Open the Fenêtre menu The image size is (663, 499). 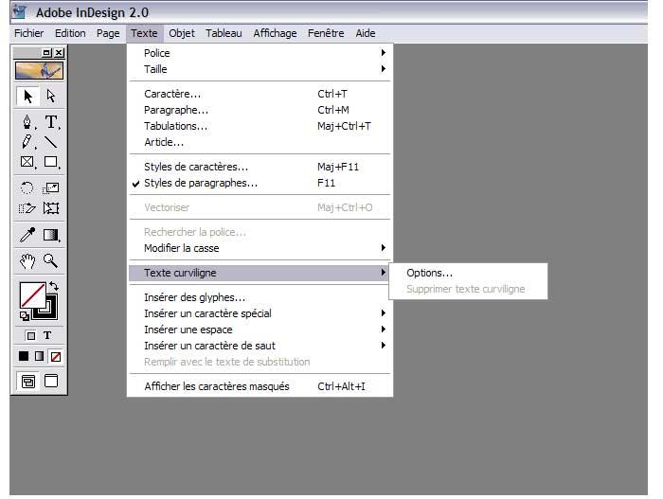(x=326, y=33)
